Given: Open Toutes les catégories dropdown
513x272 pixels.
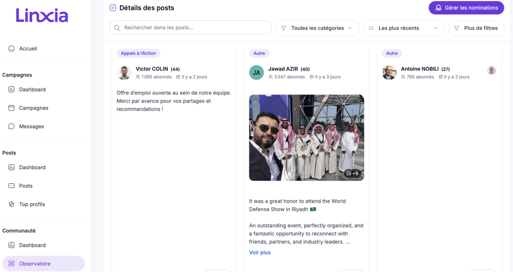Looking at the screenshot, I should [318, 28].
